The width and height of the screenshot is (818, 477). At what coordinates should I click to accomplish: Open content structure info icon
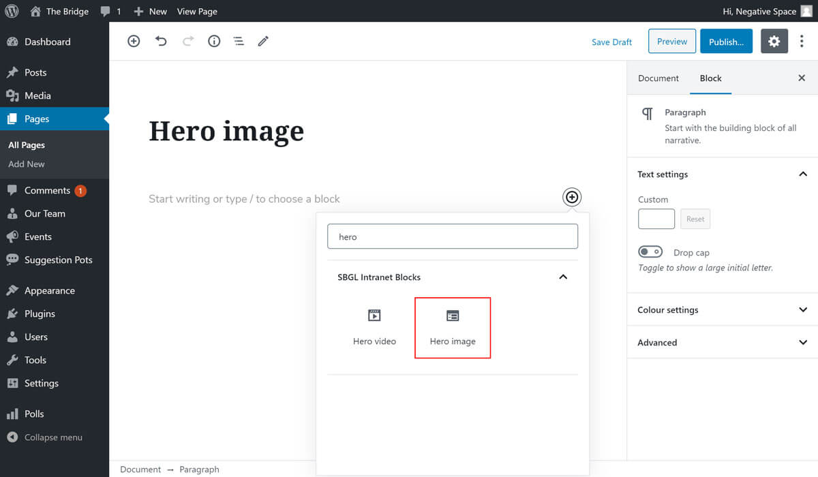click(214, 42)
